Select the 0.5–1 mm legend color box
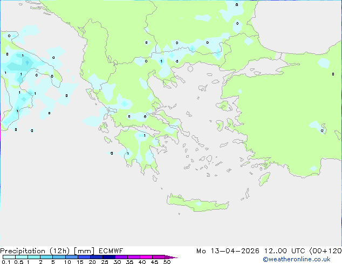Screen dimensions: 342x264 tap(22, 257)
